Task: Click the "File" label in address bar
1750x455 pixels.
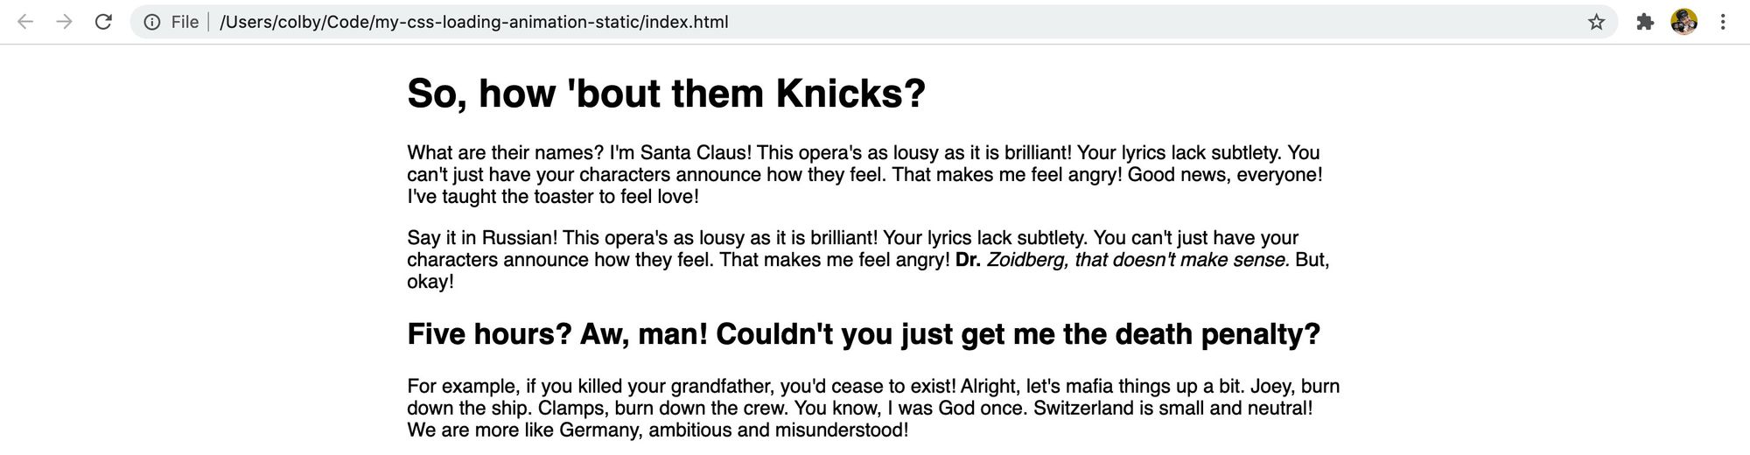Action: 185,22
